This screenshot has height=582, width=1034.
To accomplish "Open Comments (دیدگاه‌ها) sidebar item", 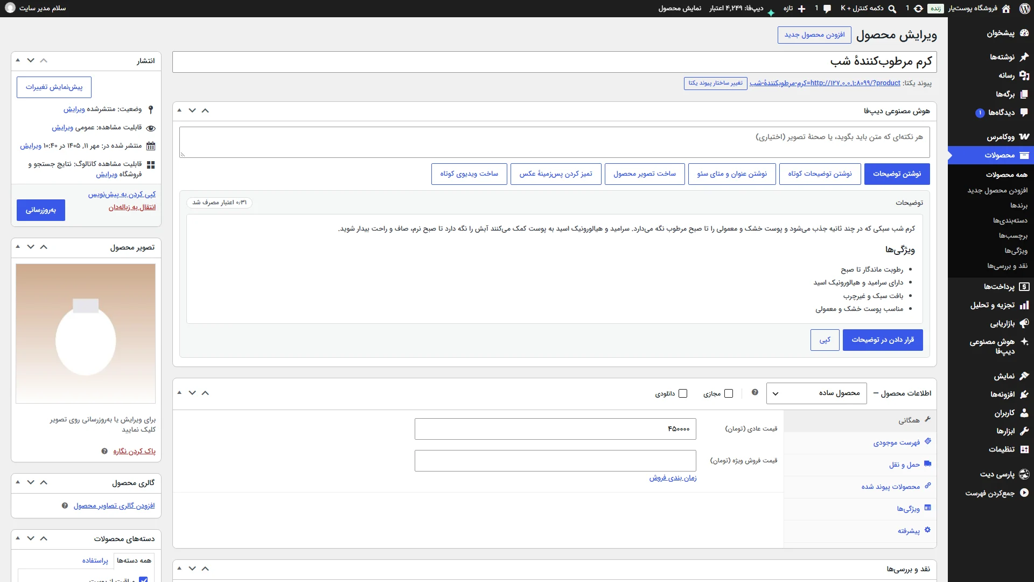I will [x=991, y=113].
